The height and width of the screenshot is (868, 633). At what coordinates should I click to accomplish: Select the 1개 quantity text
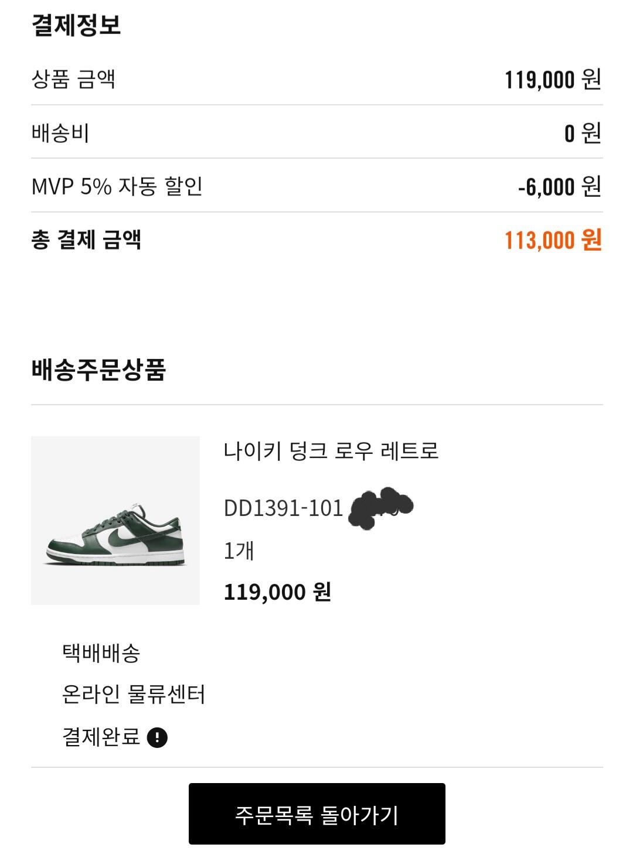coord(239,551)
